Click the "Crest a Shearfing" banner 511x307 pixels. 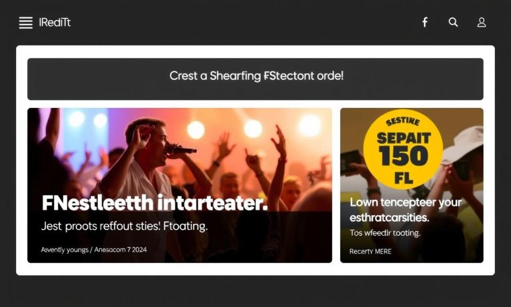pos(255,79)
